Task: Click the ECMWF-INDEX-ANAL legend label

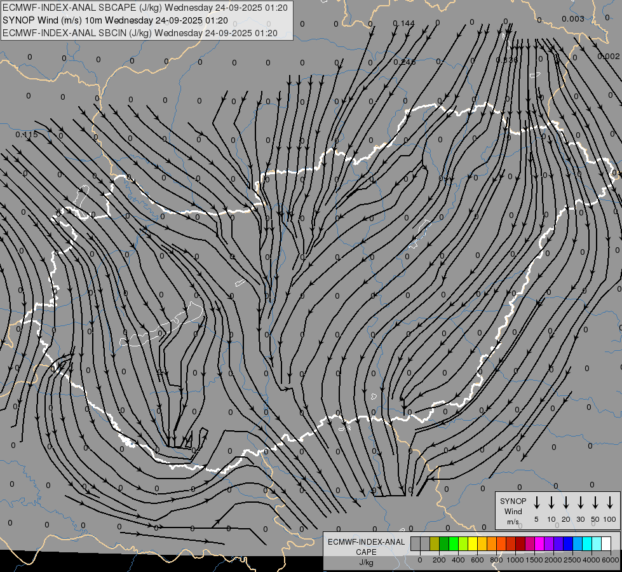Action: click(366, 542)
